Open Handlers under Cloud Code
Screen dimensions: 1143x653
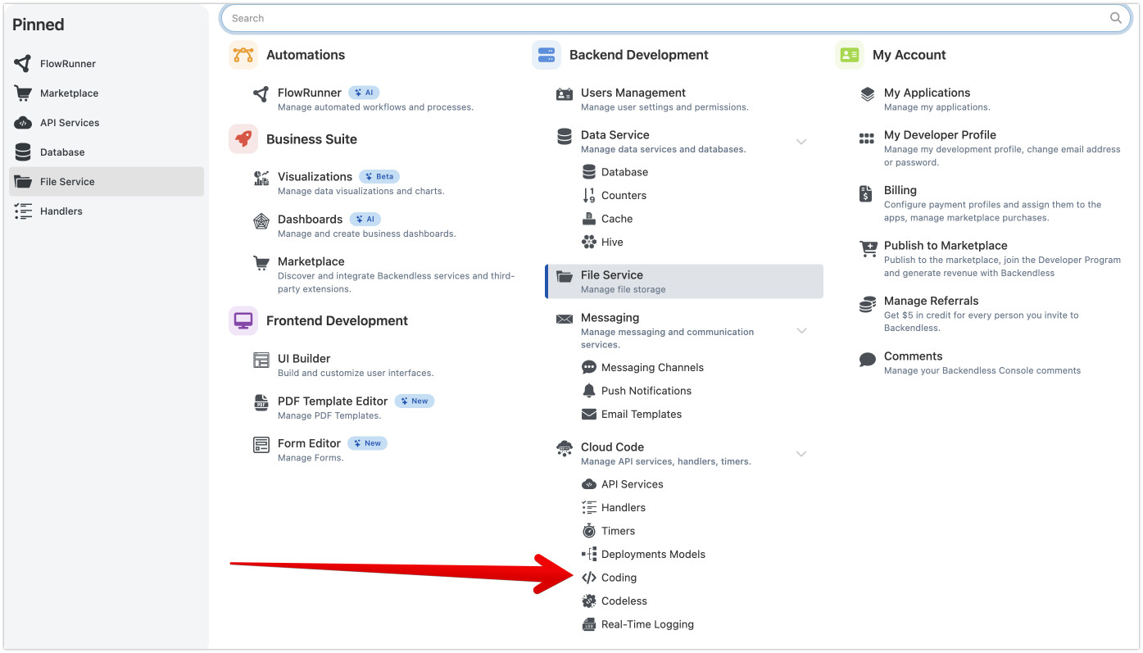click(x=624, y=508)
